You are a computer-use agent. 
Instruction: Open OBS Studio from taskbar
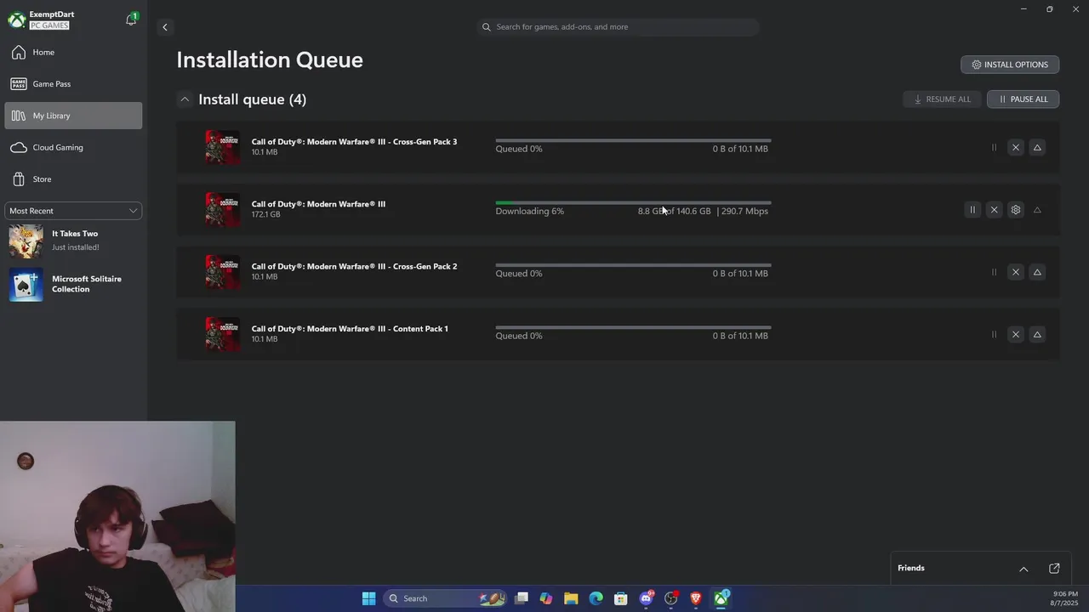(x=671, y=598)
